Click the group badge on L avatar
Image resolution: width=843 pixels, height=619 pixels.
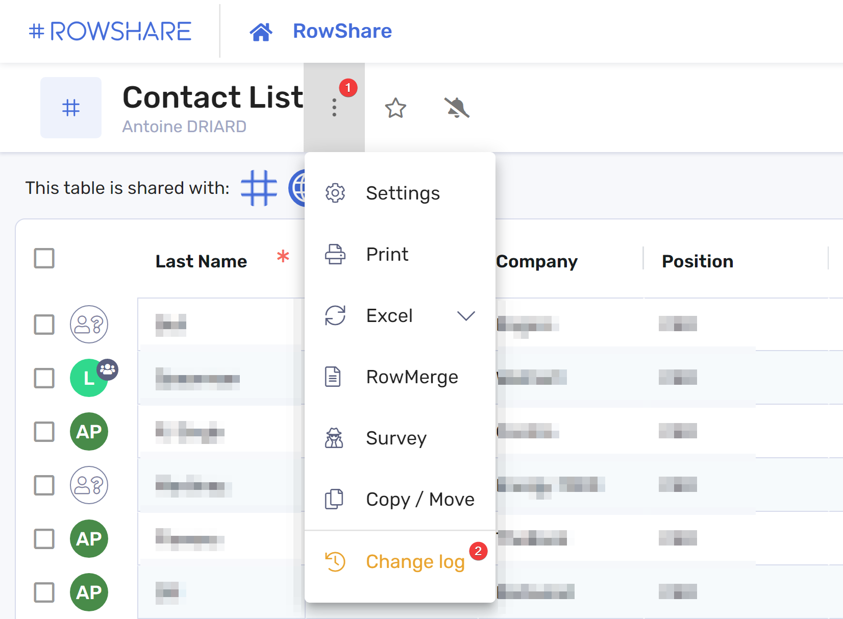tap(108, 369)
